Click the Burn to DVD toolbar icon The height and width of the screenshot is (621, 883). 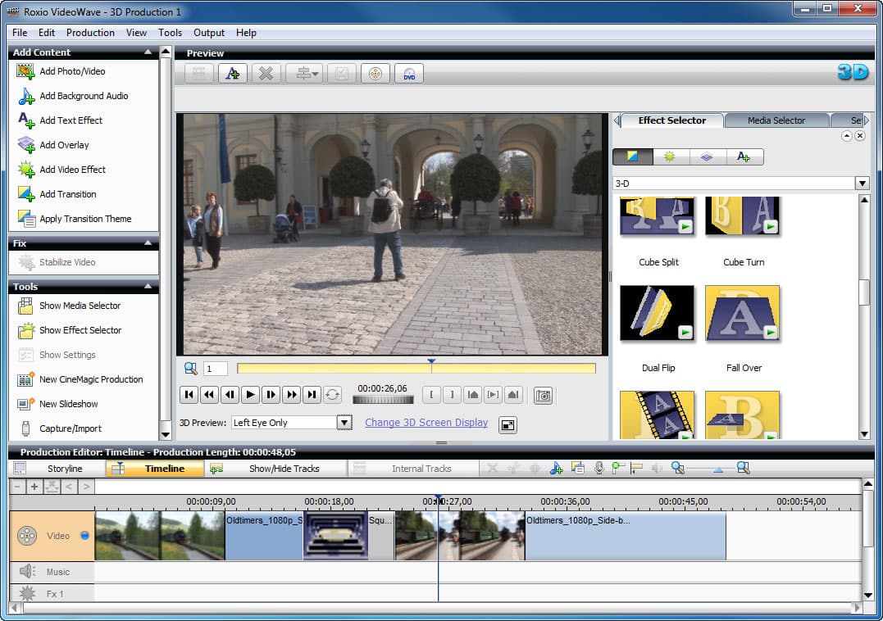tap(409, 73)
